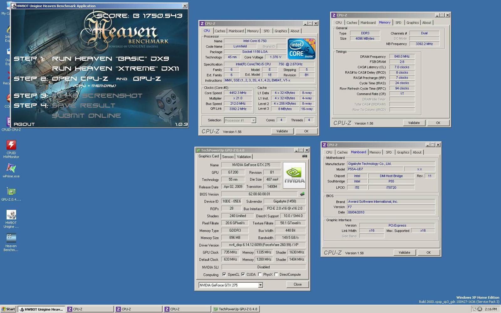
Task: Select TechPowerUp GPU-Z taskbar button
Action: [x=235, y=309]
